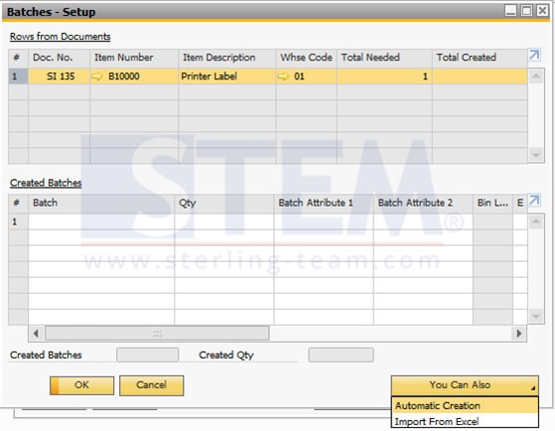Image resolution: width=555 pixels, height=431 pixels.
Task: Select the Item Number column header
Action: (x=134, y=58)
